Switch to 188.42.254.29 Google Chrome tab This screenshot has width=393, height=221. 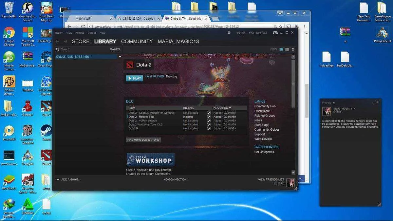pyautogui.click(x=139, y=19)
